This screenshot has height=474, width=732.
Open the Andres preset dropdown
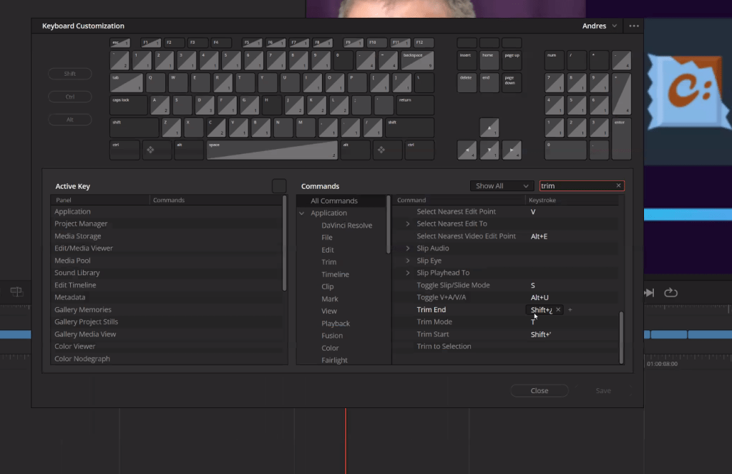pyautogui.click(x=600, y=26)
